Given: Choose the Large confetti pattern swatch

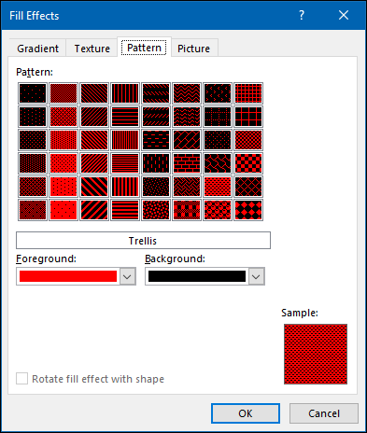Looking at the screenshot, I should [x=156, y=210].
